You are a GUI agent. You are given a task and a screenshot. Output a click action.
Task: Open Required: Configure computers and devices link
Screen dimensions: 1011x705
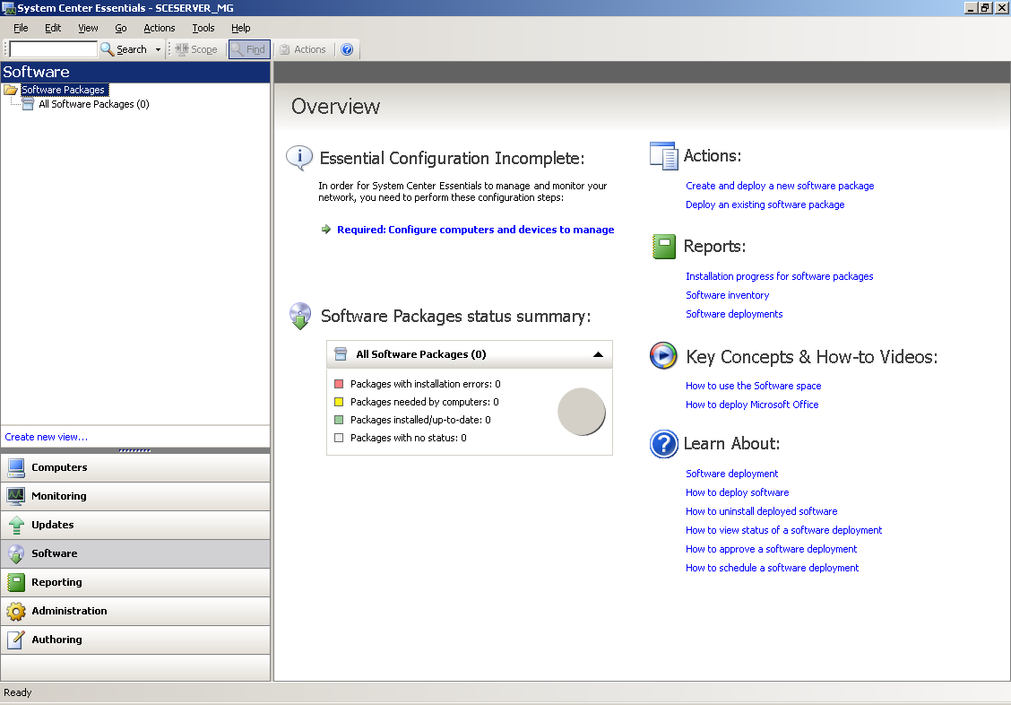(475, 230)
